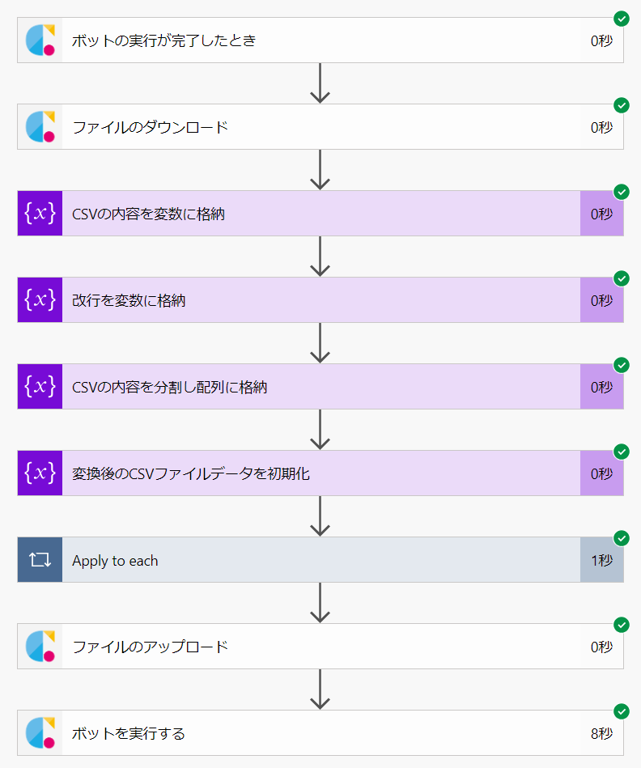Click the connector icon on ファイルのダウンロード step

coord(40,126)
